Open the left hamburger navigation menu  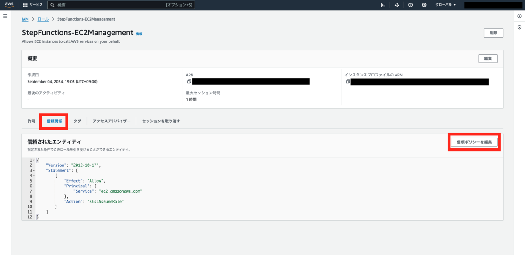pyautogui.click(x=6, y=16)
